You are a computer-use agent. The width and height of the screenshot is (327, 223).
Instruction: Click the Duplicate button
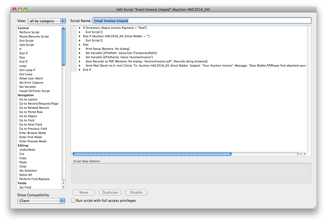pos(110,192)
